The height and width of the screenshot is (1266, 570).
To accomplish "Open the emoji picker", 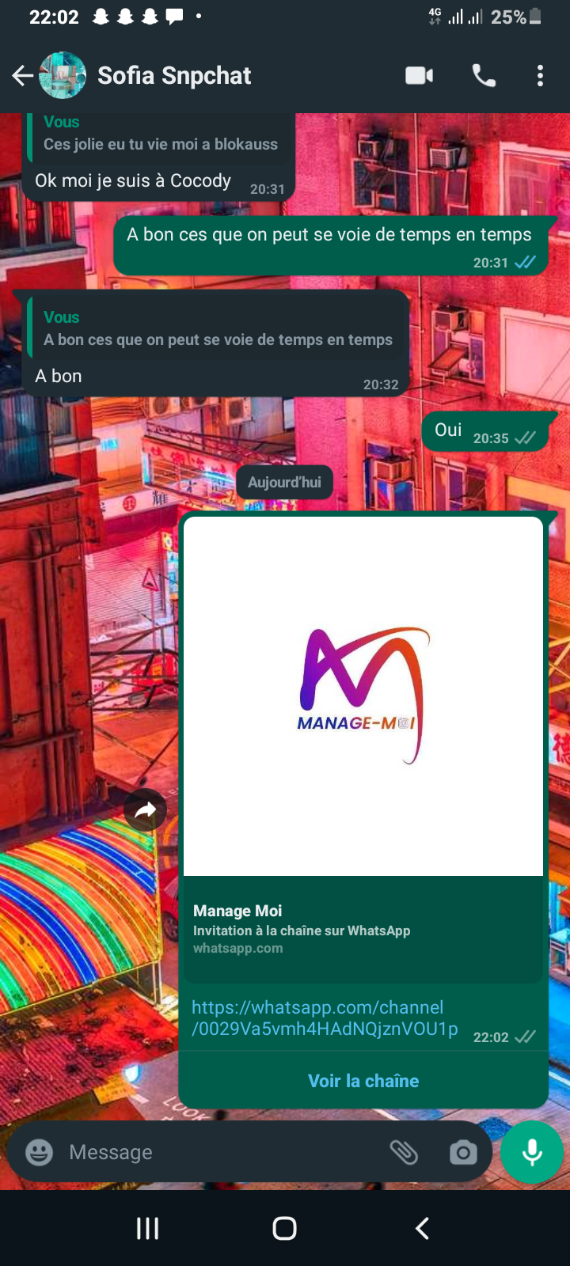I will [40, 1152].
